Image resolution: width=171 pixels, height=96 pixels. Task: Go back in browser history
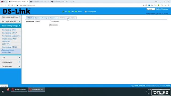[x=2, y=5]
